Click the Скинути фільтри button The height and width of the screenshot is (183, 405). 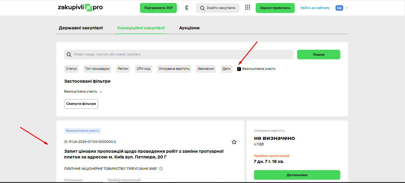tap(81, 104)
